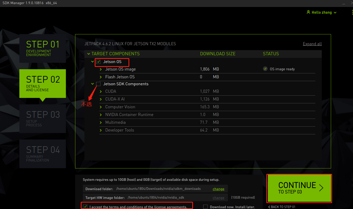Expand the Jetson OS image row
The height and width of the screenshot is (209, 353).
coord(101,69)
